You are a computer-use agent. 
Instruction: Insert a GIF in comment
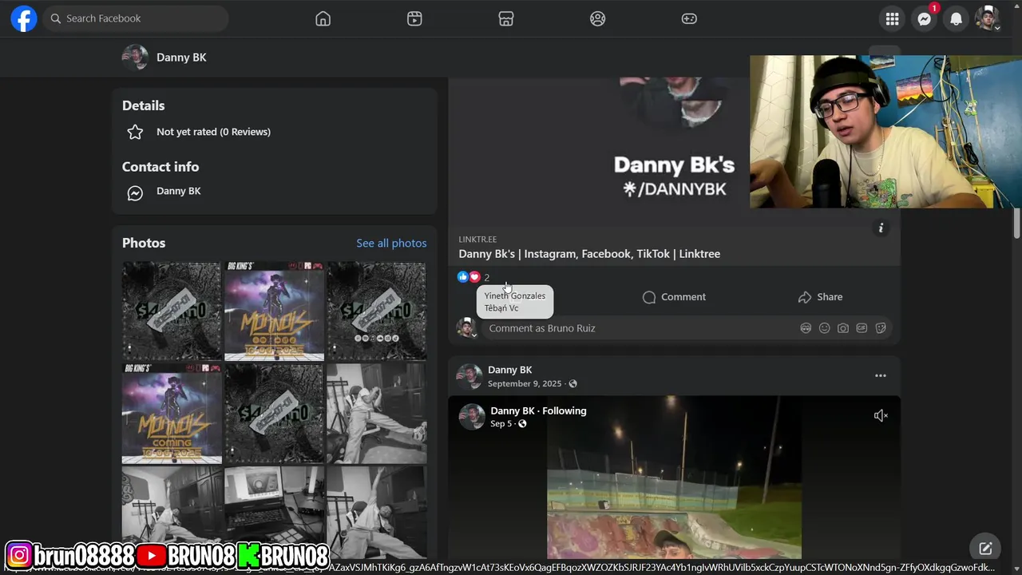pyautogui.click(x=862, y=328)
